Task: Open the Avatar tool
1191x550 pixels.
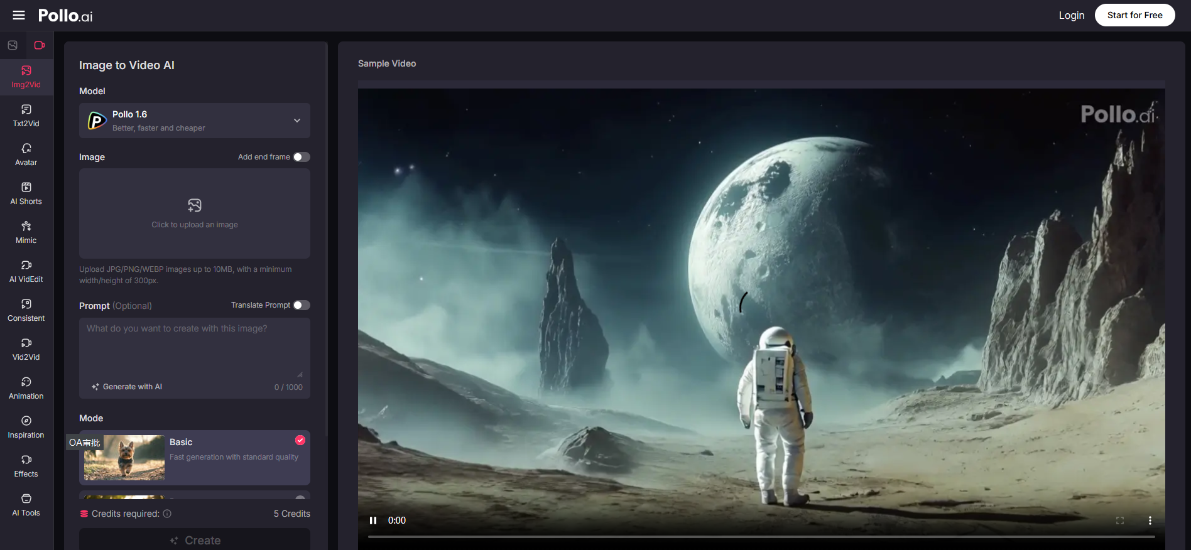Action: click(26, 154)
